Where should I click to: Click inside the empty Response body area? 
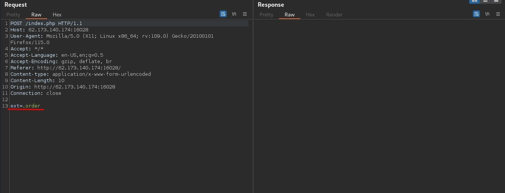coord(379,105)
